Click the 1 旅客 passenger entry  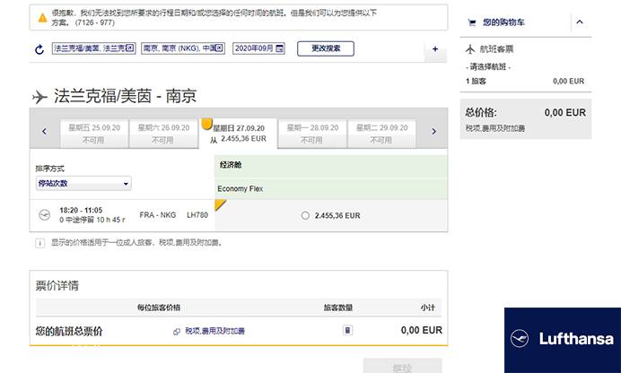pos(476,81)
